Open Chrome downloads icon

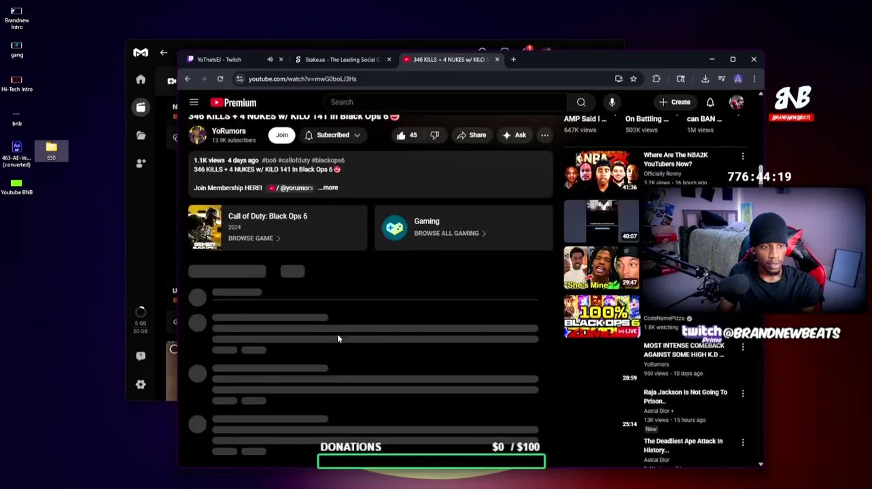point(705,79)
